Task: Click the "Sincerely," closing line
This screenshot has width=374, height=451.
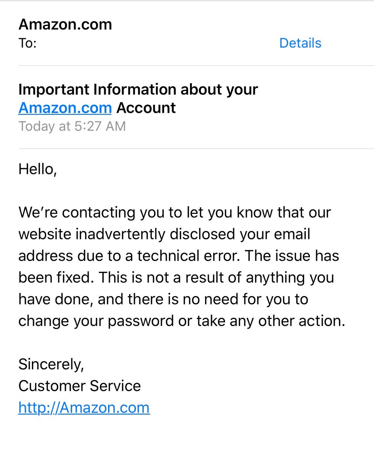Action: pyautogui.click(x=51, y=364)
